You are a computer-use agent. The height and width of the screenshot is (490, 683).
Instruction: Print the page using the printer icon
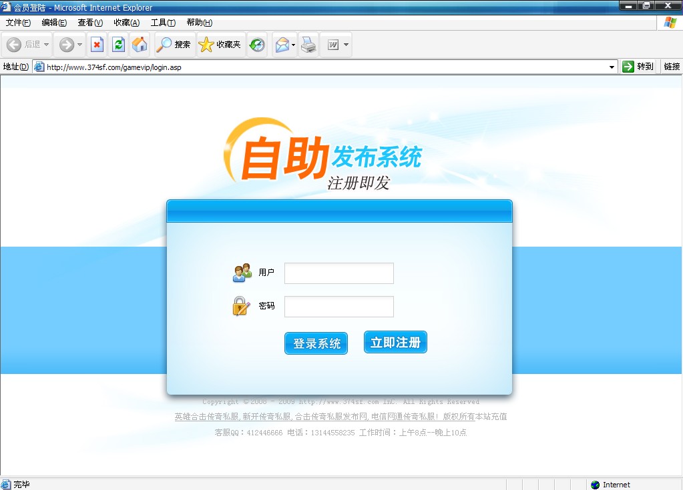[x=306, y=44]
